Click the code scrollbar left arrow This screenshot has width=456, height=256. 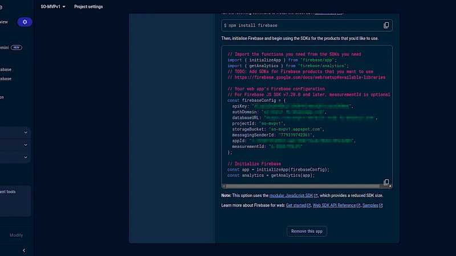[x=223, y=186]
